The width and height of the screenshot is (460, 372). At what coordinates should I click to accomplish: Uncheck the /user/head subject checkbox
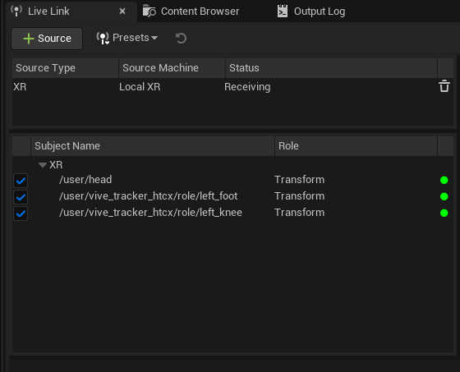[21, 180]
